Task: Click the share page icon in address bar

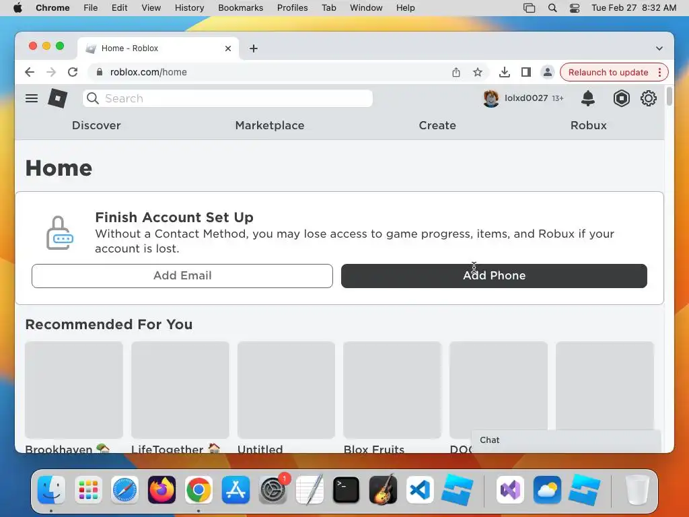Action: (456, 72)
